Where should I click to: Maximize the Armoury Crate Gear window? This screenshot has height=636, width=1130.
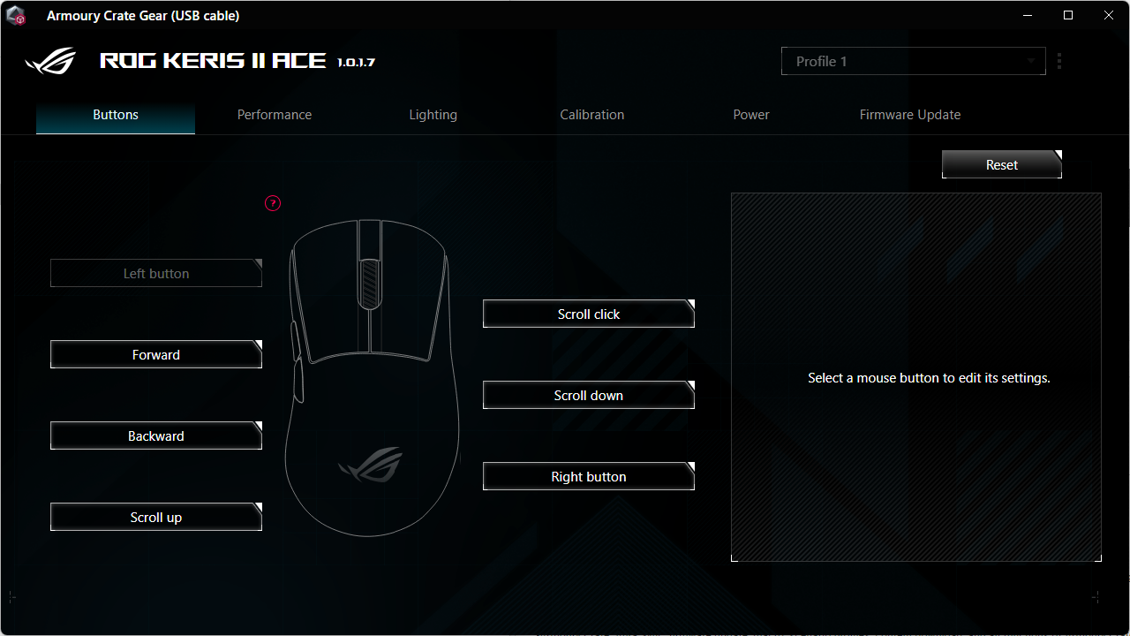coord(1068,15)
